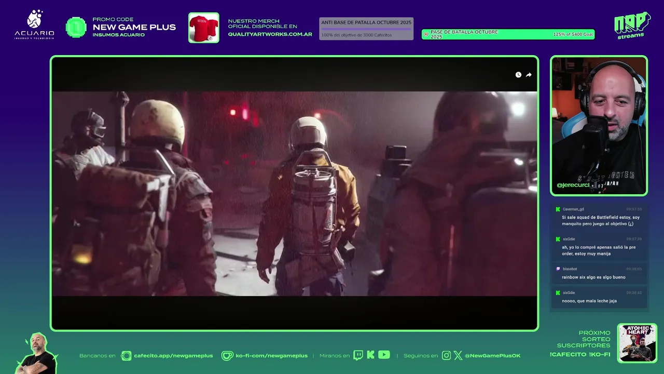Click the NGP streams logo
Viewport: 664px width, 374px height.
click(x=632, y=25)
